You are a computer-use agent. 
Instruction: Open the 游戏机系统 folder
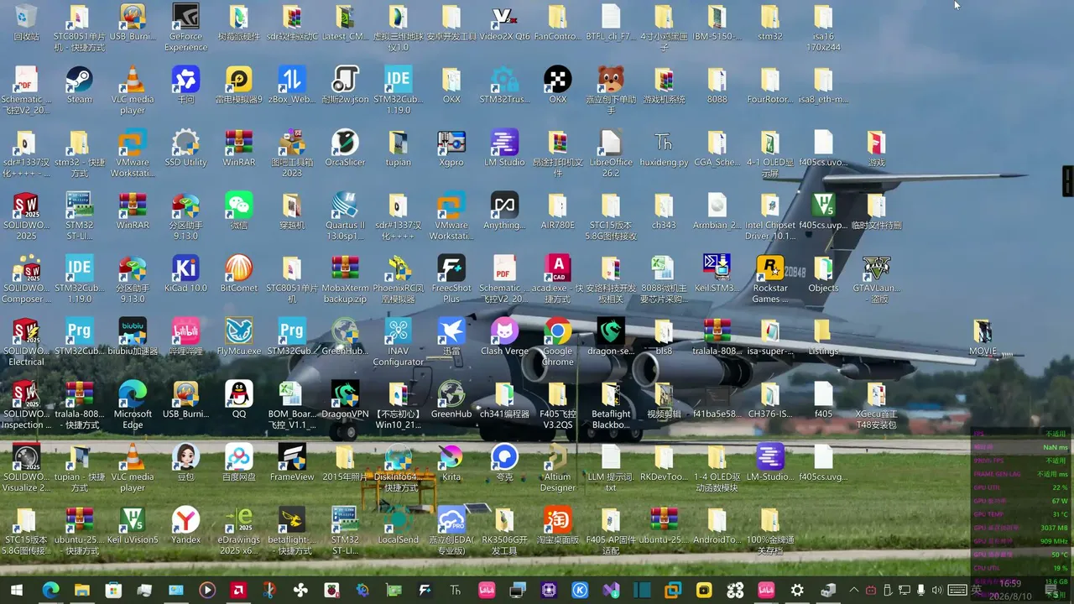664,86
